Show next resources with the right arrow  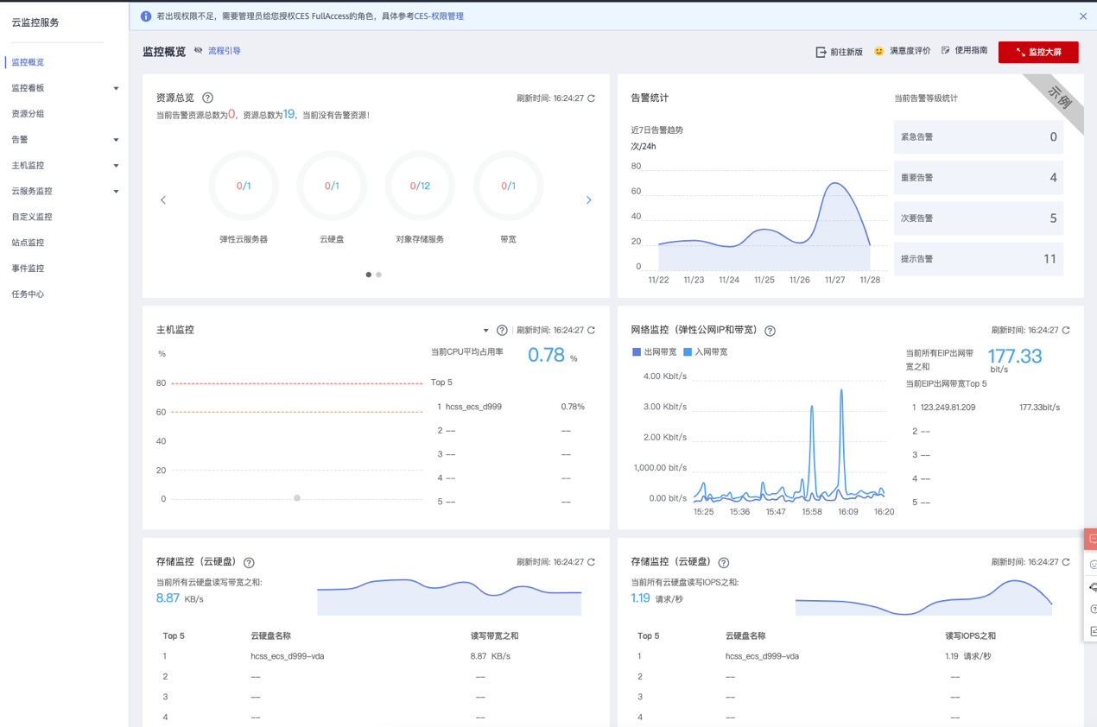588,199
